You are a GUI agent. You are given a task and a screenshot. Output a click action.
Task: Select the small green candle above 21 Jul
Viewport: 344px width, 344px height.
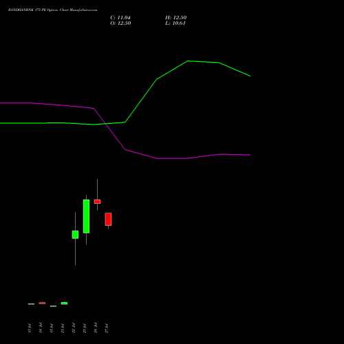pos(64,303)
